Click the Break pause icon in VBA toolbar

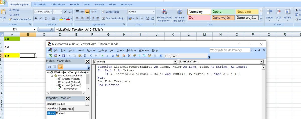click(108, 56)
